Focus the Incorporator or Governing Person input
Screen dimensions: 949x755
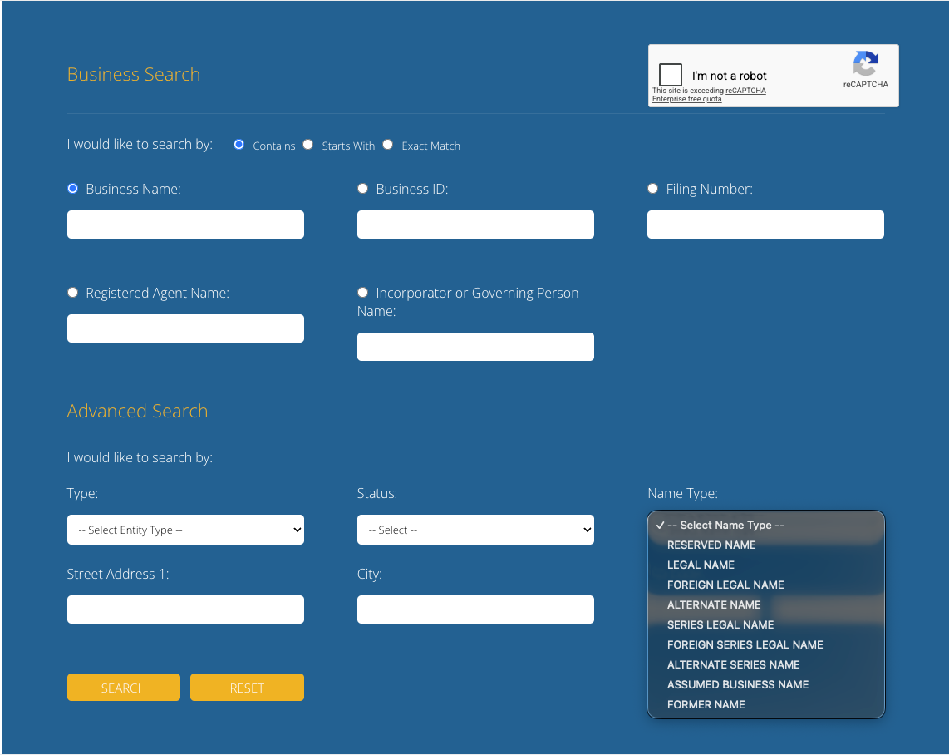pyautogui.click(x=475, y=347)
